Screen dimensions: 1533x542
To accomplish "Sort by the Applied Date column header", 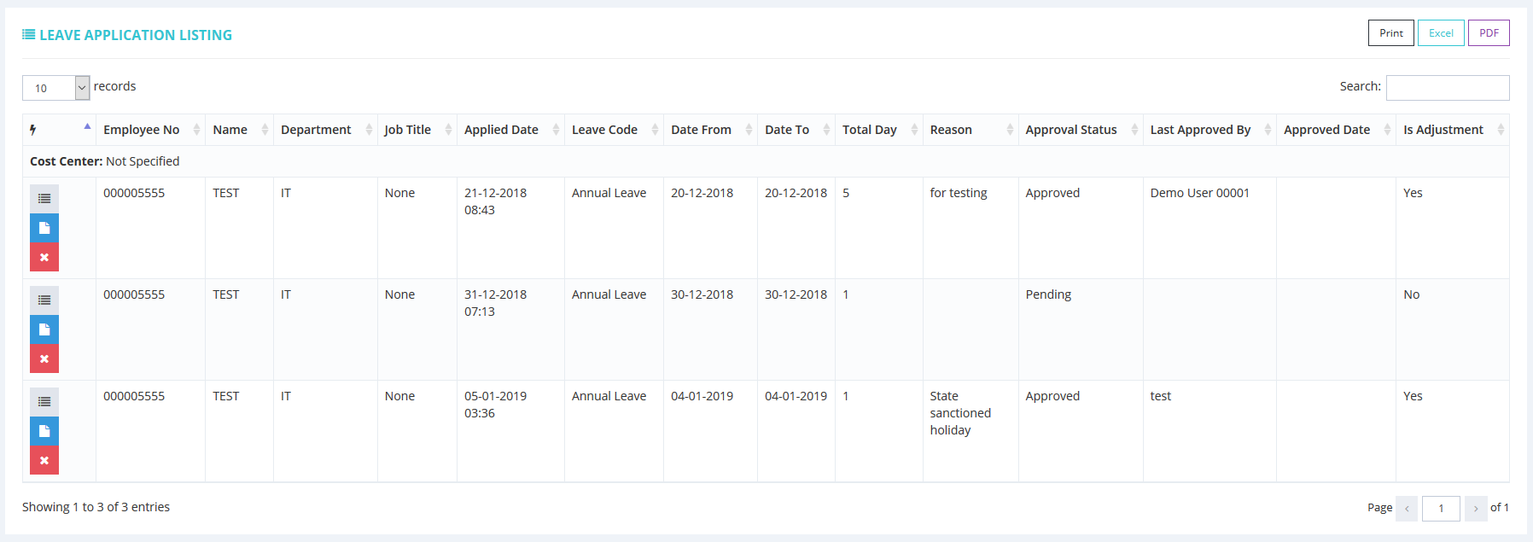I will 501,130.
